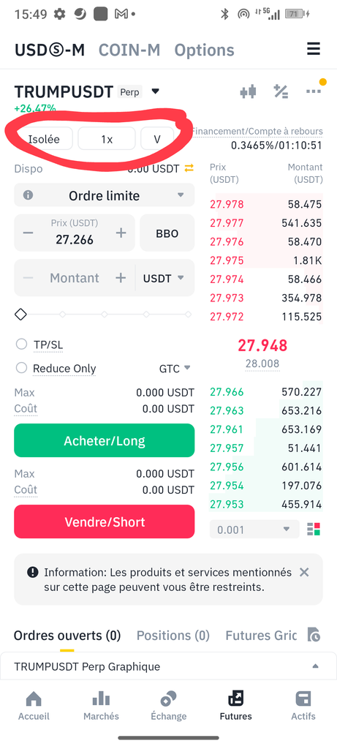The image size is (337, 749).
Task: Open order history clock icon
Action: [314, 635]
